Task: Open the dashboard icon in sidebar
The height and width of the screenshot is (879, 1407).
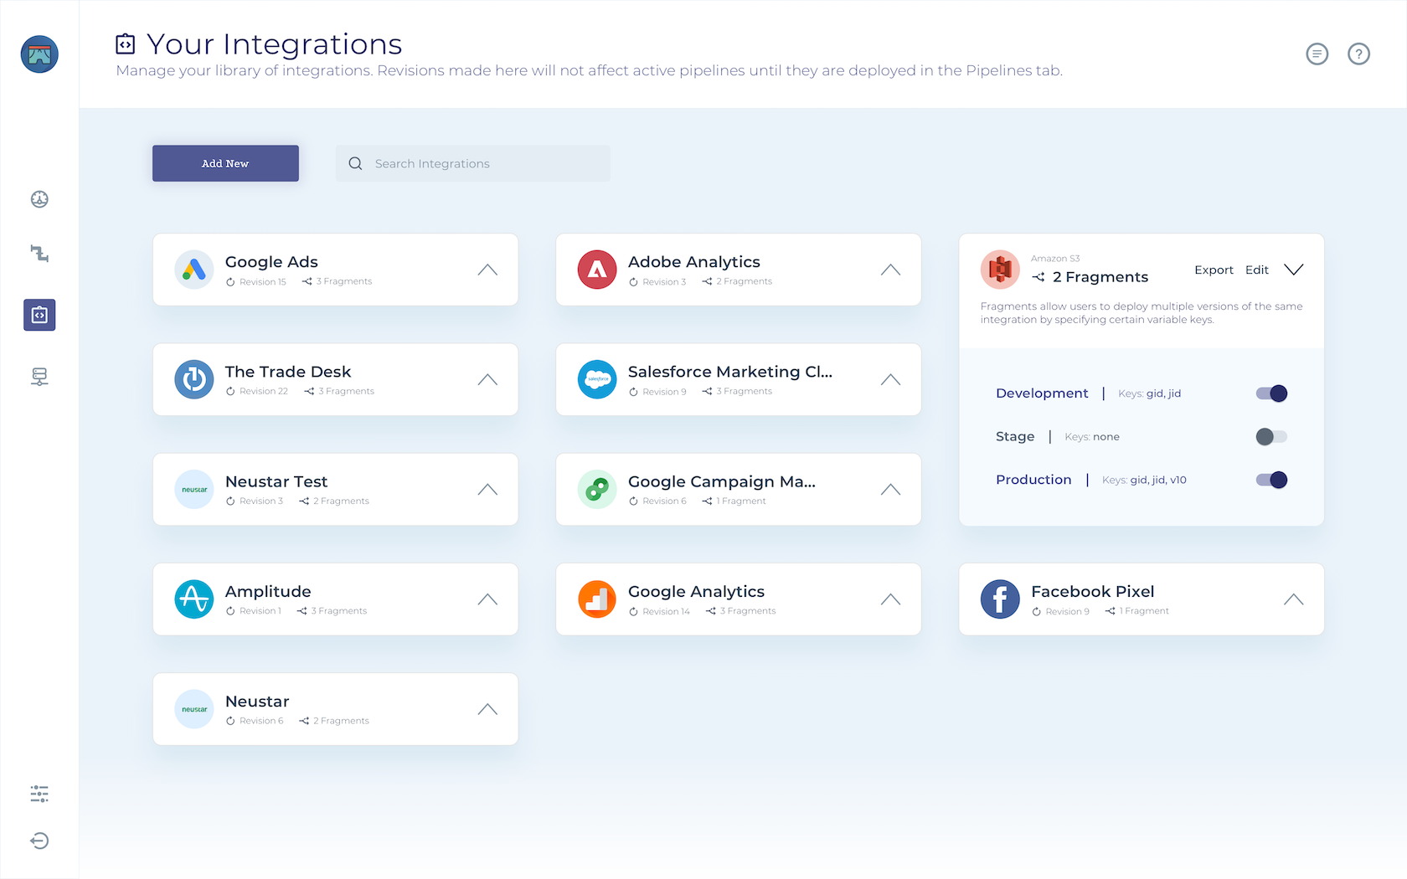Action: pyautogui.click(x=39, y=199)
